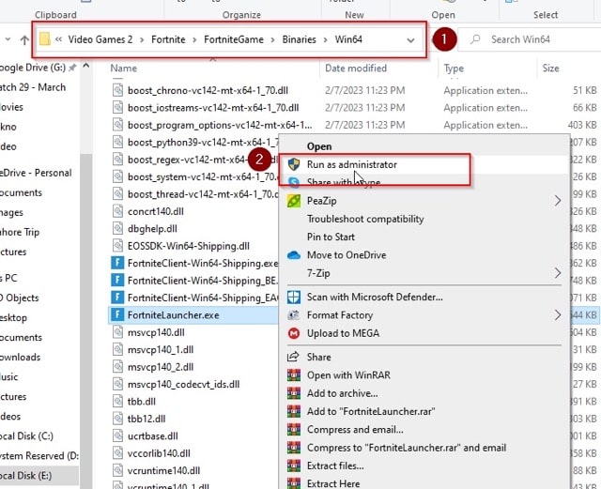
Task: Click the Win64 breadcrumb
Action: coord(348,39)
